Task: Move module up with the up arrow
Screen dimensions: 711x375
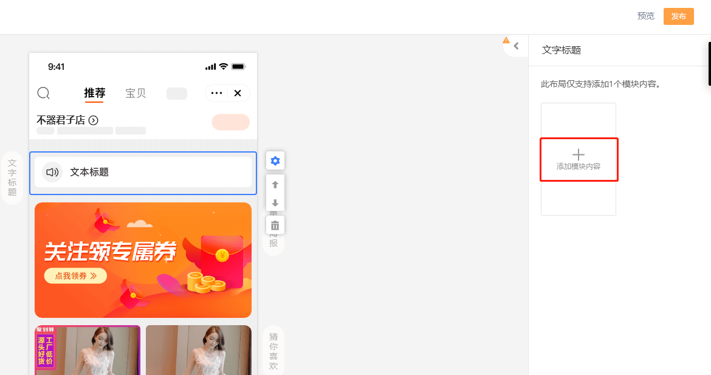Action: click(275, 185)
